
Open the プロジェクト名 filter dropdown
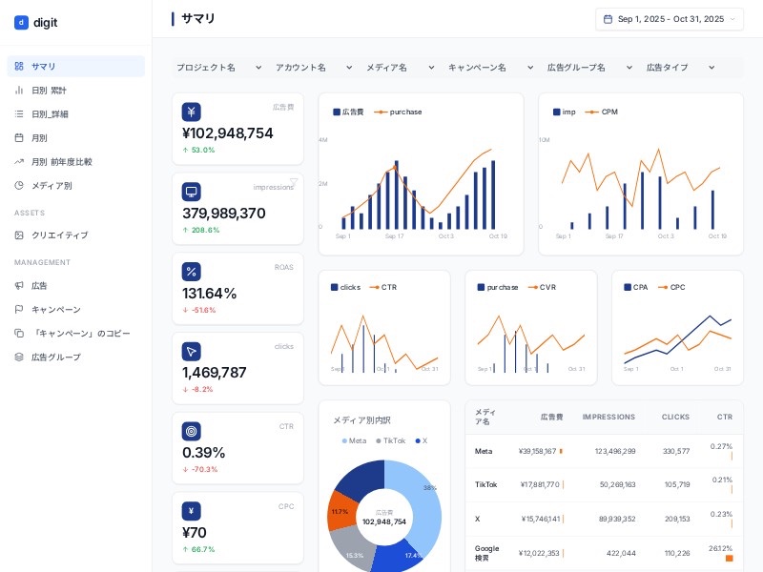(x=217, y=67)
